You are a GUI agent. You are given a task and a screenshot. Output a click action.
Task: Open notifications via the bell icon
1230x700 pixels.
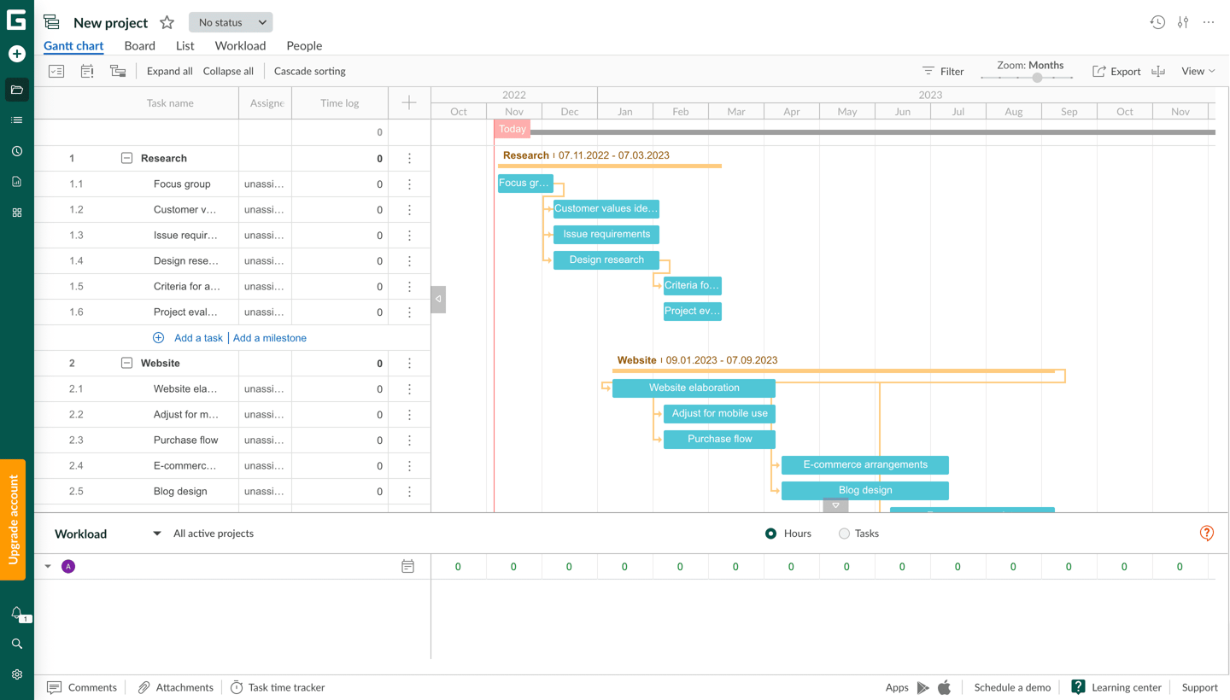point(16,613)
